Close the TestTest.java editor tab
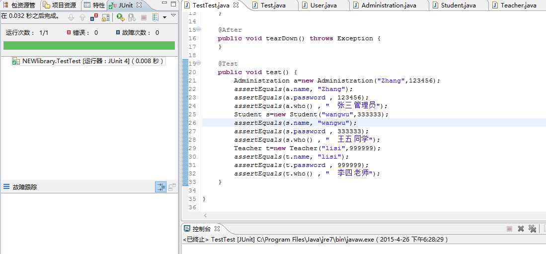The width and height of the screenshot is (546, 254). click(236, 5)
